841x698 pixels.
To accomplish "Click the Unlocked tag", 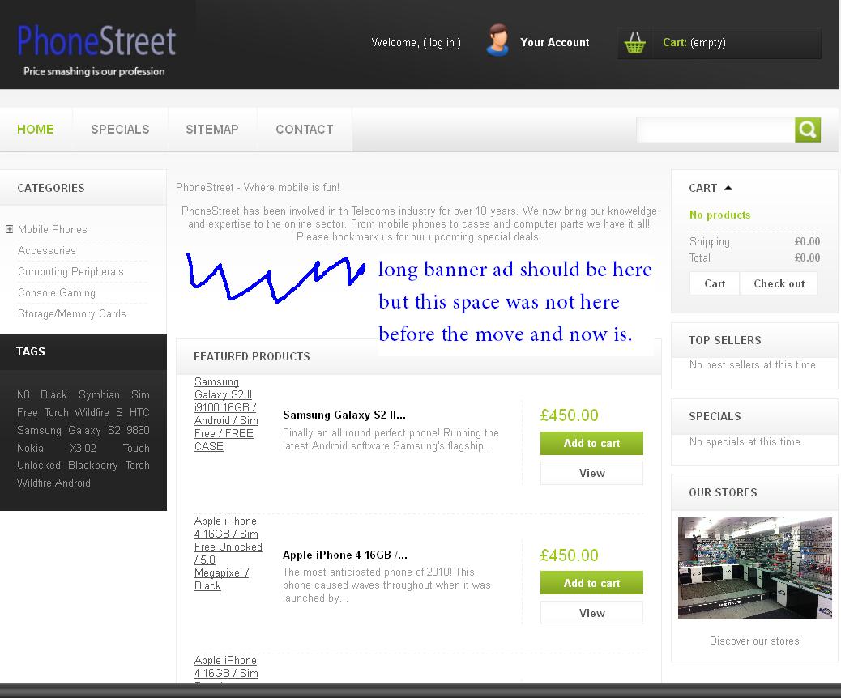I will (x=39, y=466).
